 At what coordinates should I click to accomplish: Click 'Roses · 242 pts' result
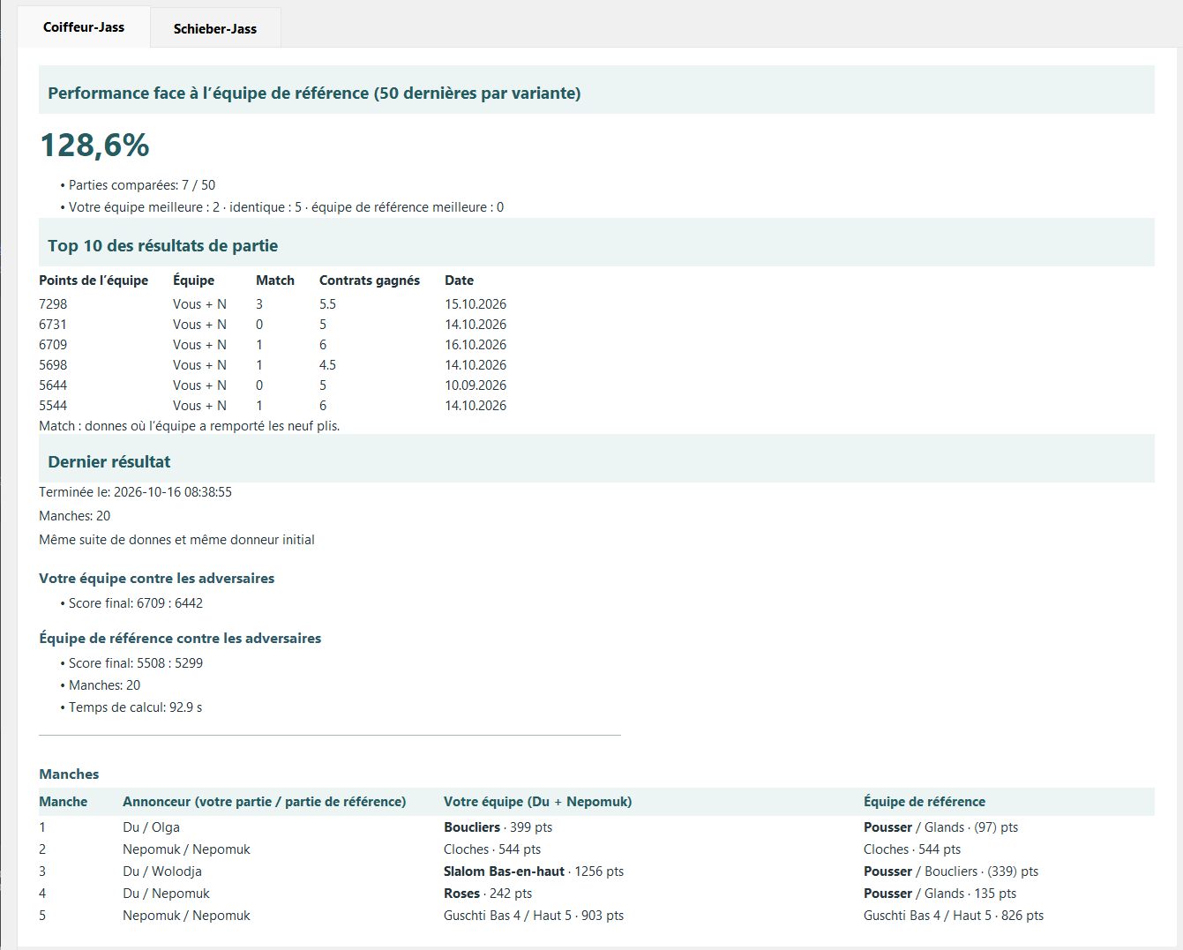[488, 894]
